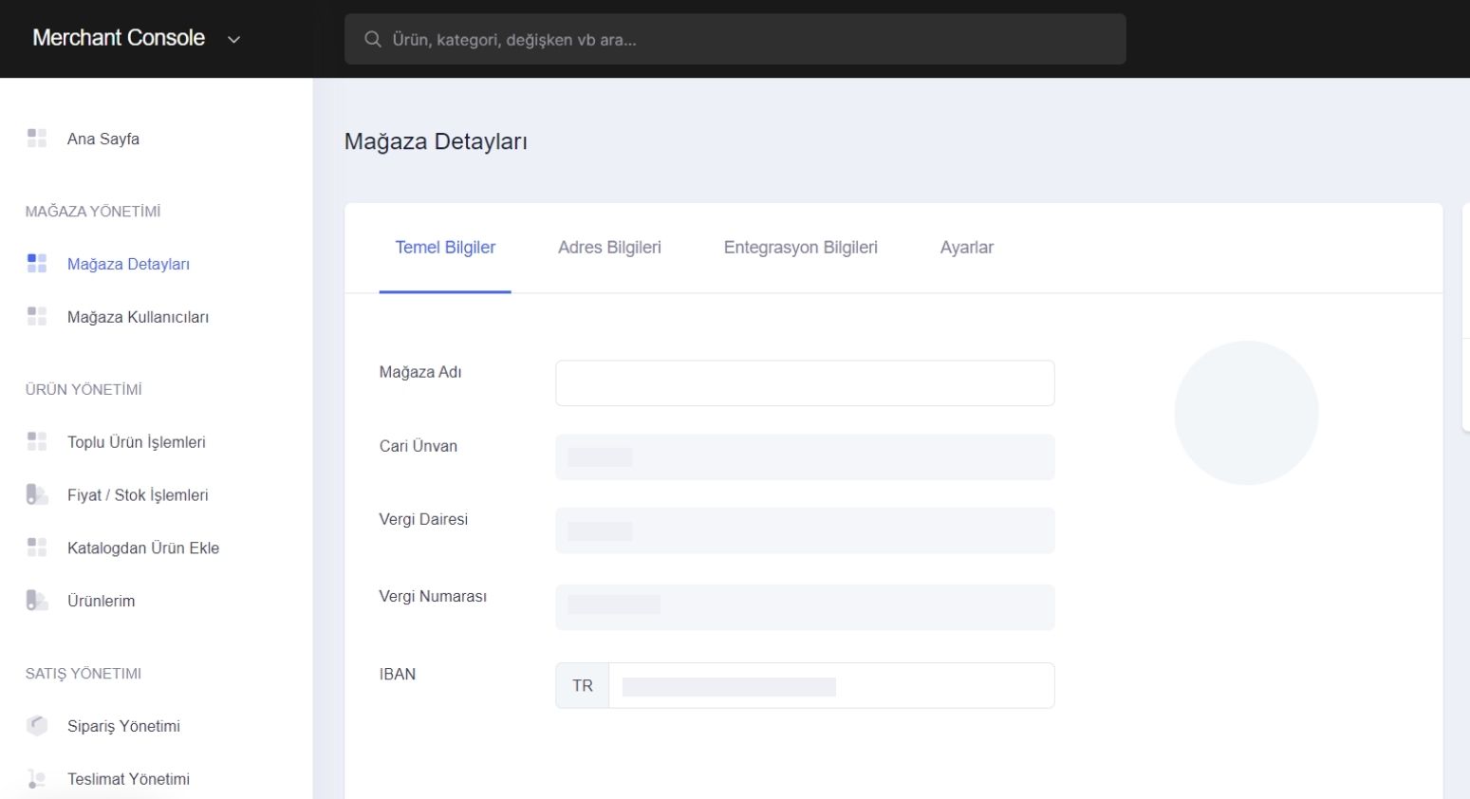Click the Vergi Numarası label
Image resolution: width=1470 pixels, height=799 pixels.
tap(433, 596)
